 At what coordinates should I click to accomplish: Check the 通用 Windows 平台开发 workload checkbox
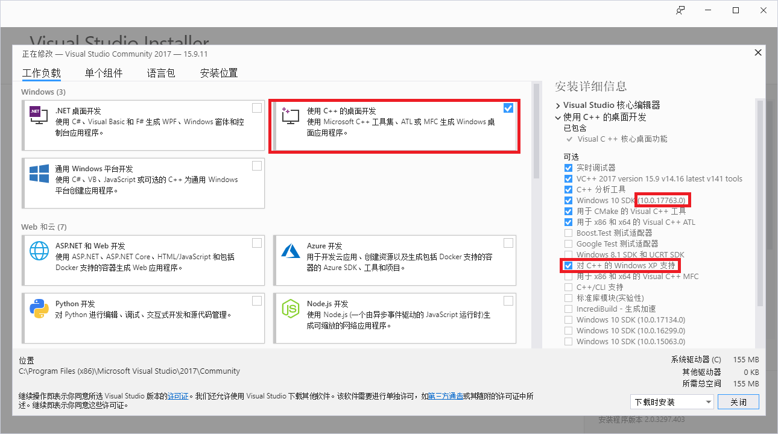click(257, 166)
